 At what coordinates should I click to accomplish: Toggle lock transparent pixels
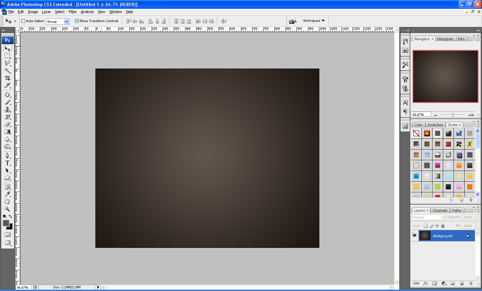(425, 226)
